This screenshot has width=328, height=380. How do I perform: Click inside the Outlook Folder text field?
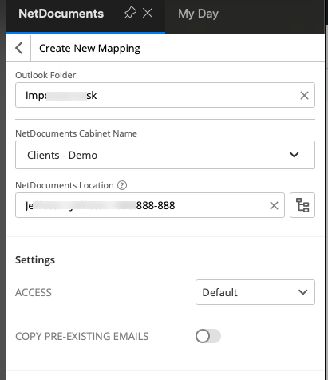coord(165,95)
